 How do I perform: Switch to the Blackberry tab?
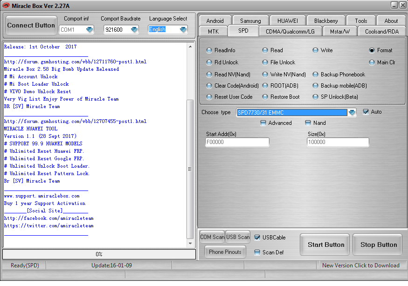[x=326, y=21]
